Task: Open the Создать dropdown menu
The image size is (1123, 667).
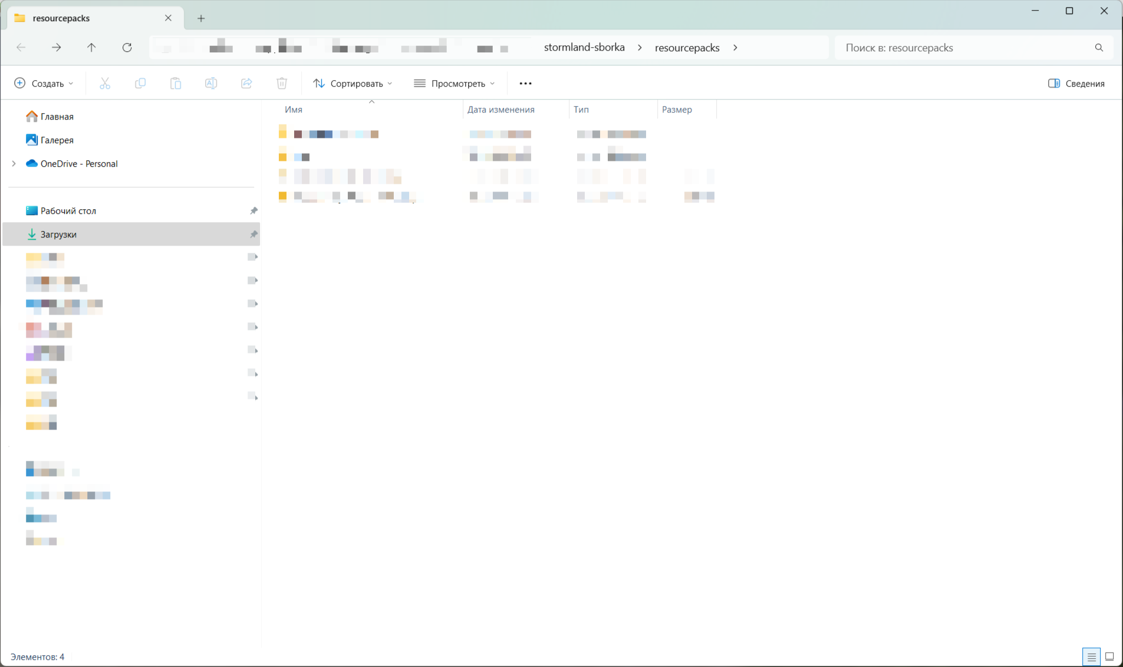Action: click(x=44, y=84)
